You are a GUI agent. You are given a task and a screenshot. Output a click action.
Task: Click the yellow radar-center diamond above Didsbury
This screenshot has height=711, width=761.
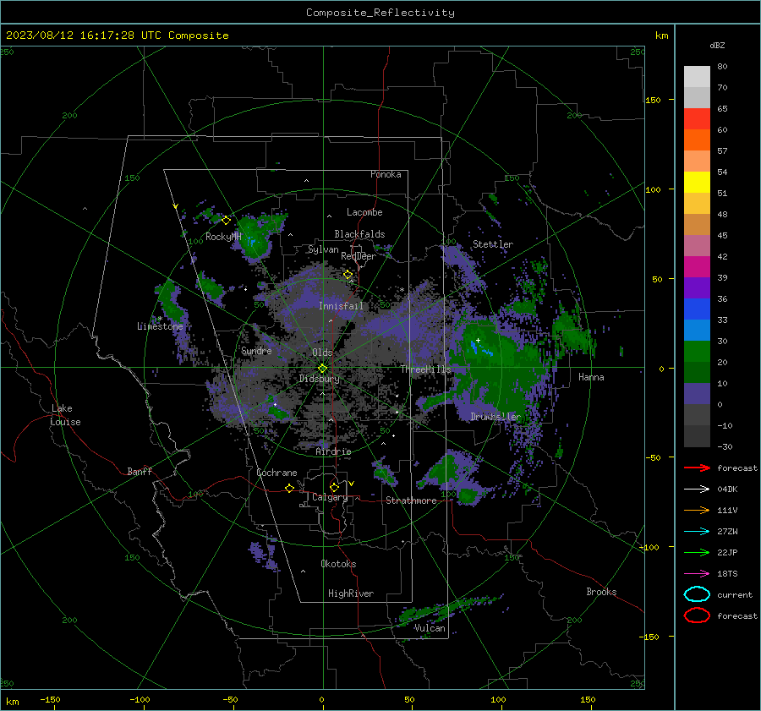323,369
